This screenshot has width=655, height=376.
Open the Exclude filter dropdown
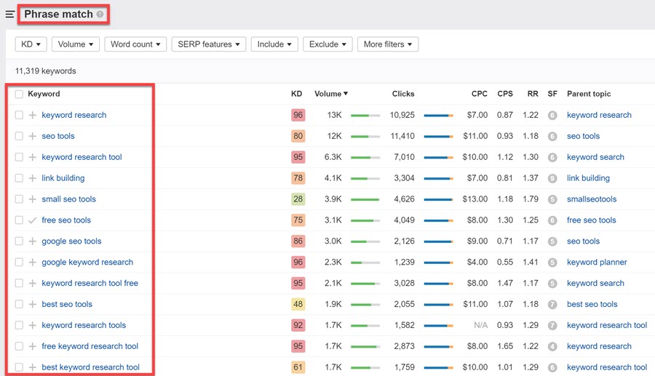click(x=327, y=44)
